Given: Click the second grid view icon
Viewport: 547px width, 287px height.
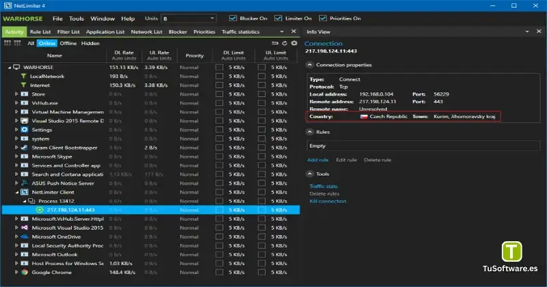Looking at the screenshot, I should coord(17,43).
